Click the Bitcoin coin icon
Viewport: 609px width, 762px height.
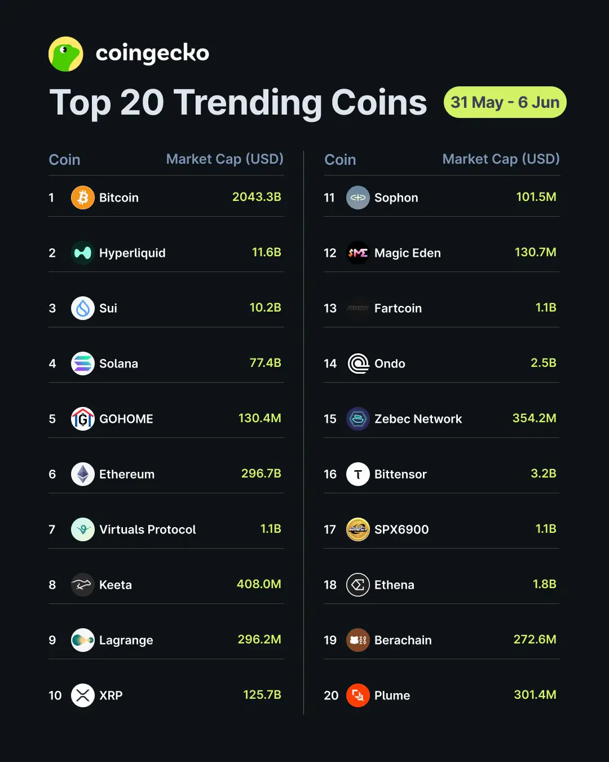pyautogui.click(x=83, y=198)
